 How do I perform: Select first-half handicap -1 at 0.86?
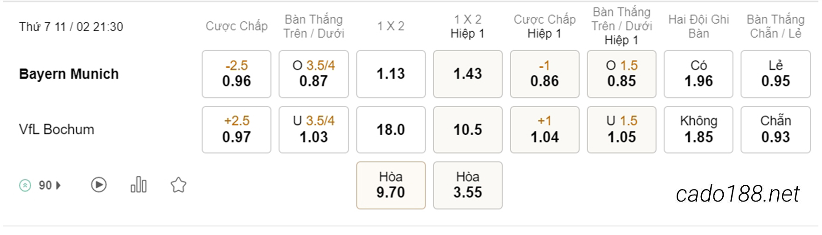click(x=545, y=74)
